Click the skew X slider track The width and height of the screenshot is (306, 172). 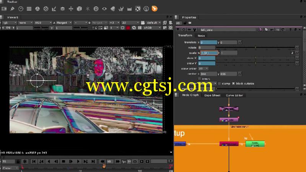coord(255,58)
